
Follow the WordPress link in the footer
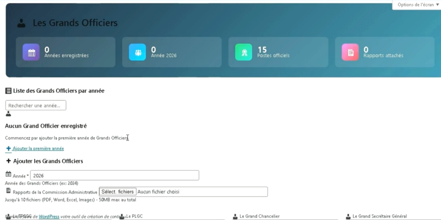click(49, 216)
